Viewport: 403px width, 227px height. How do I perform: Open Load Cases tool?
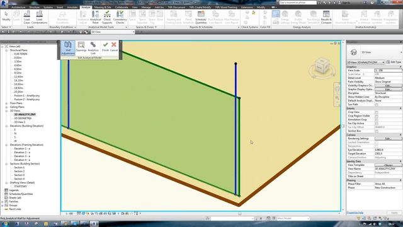point(26,17)
